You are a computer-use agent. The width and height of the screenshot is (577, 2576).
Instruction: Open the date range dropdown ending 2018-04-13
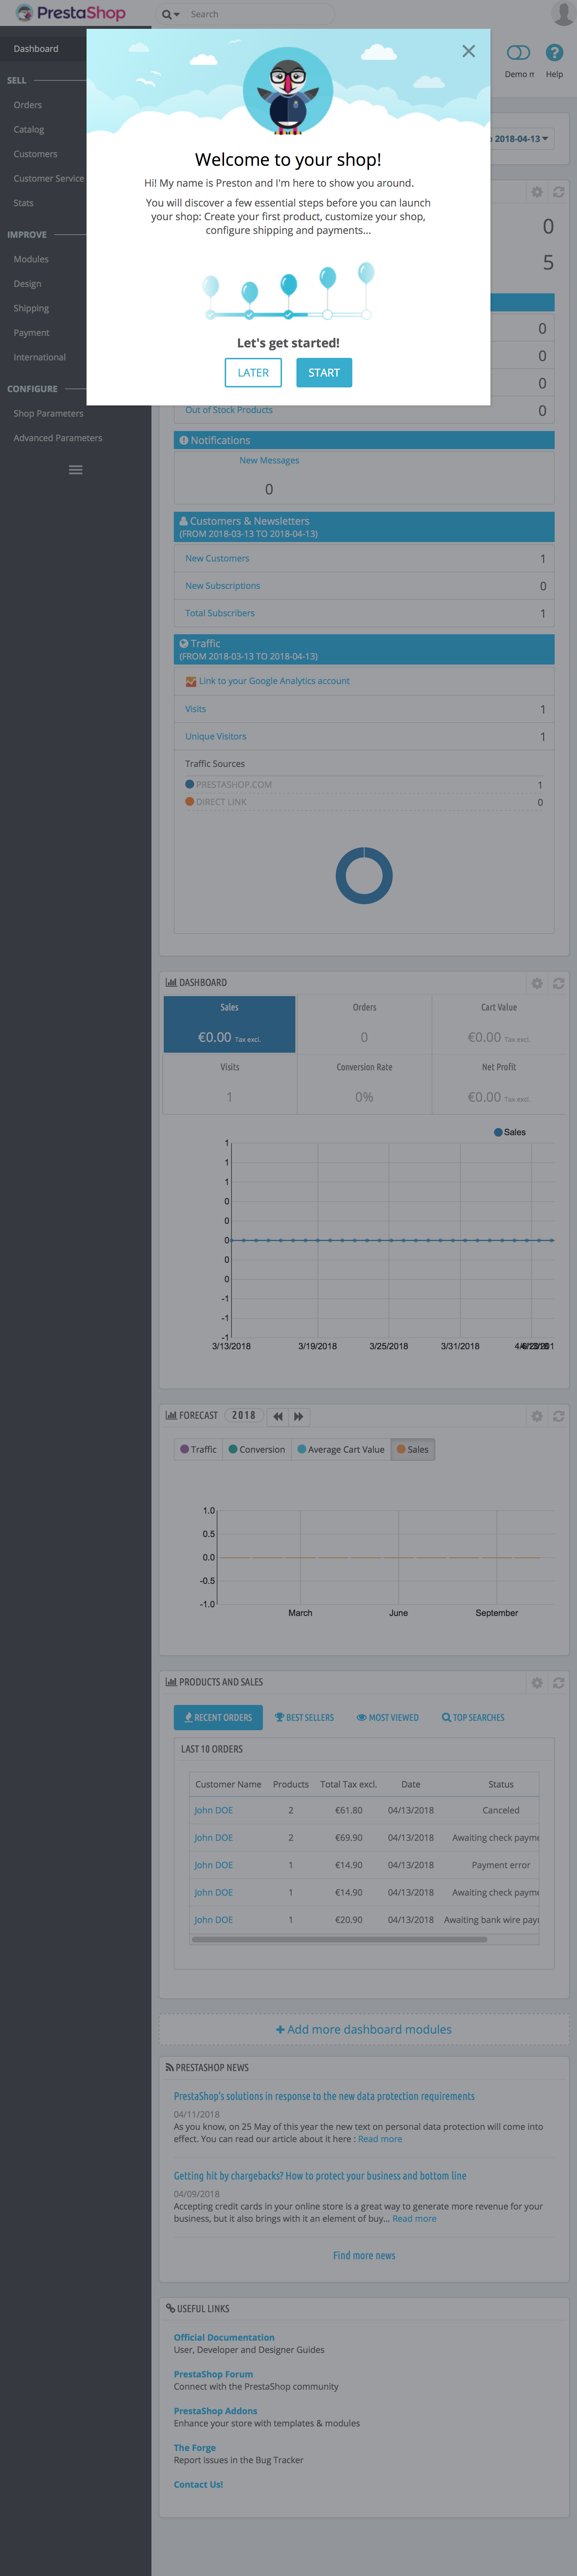(x=521, y=139)
